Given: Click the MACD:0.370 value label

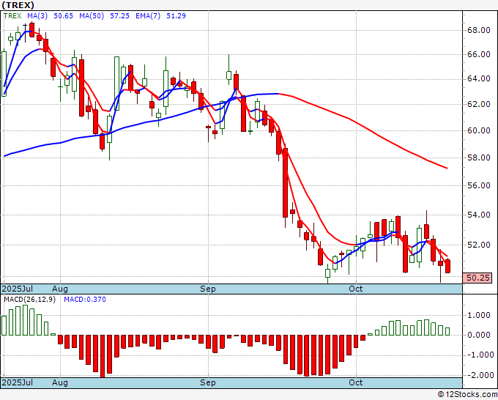Looking at the screenshot, I should pos(85,300).
